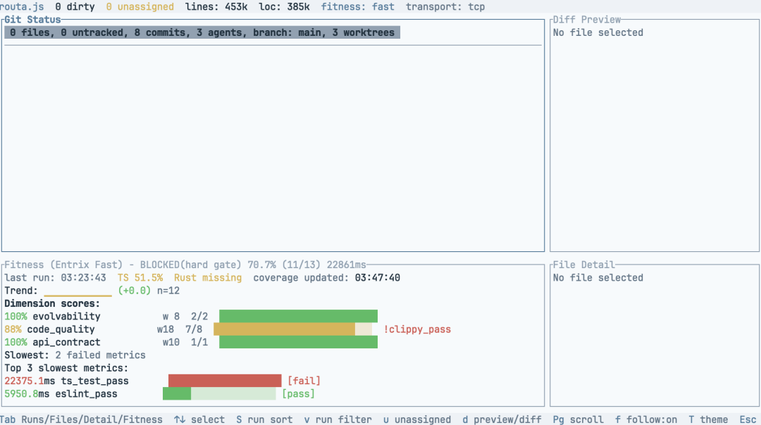Click the fitness: fast status

(358, 7)
